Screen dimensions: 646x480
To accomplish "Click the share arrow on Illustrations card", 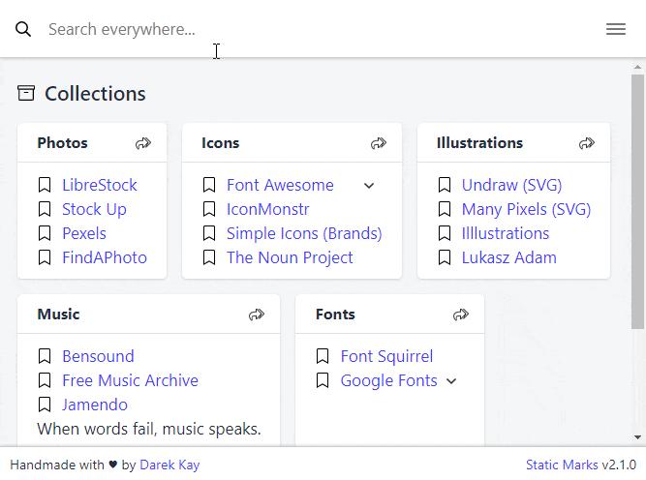I will (587, 143).
